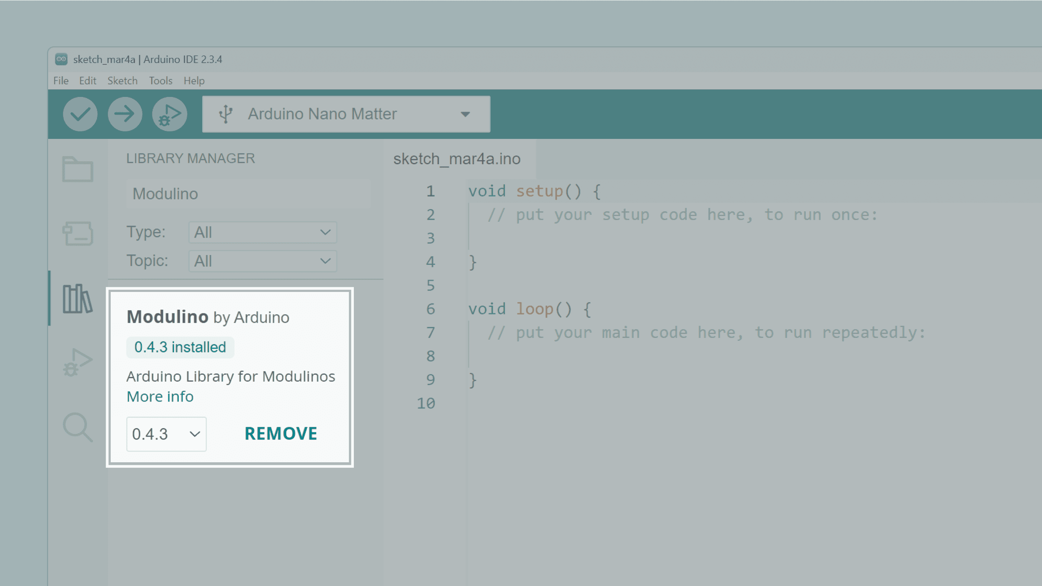Open the Debug panel in sidebar
Screen dimensions: 1042x586
(78, 362)
